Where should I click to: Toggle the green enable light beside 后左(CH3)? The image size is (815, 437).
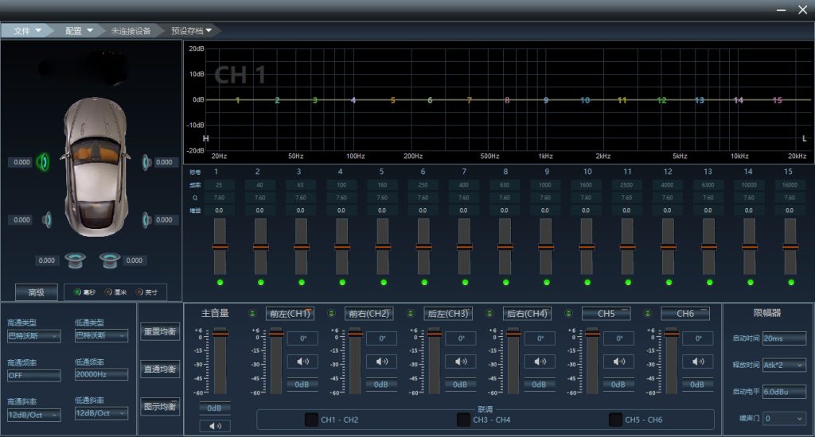coord(410,314)
